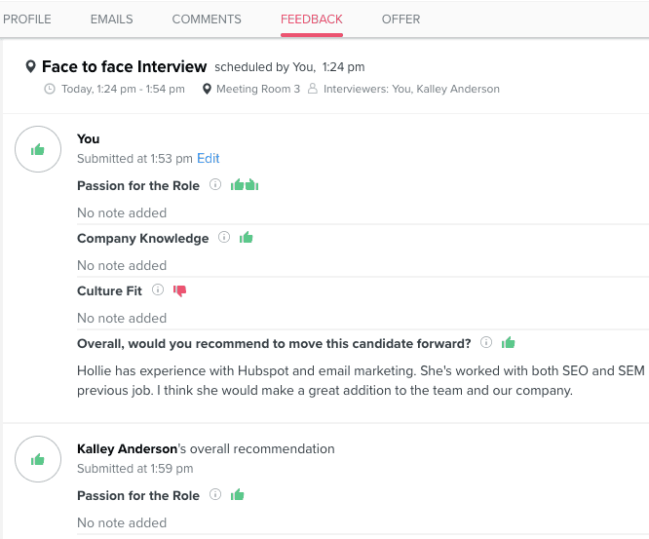649x539 pixels.
Task: Show info for Company Knowledge
Action: tap(224, 237)
